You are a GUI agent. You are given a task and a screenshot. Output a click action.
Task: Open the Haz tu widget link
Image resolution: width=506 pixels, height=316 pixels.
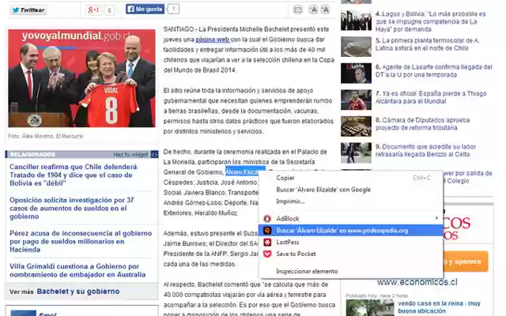[130, 155]
